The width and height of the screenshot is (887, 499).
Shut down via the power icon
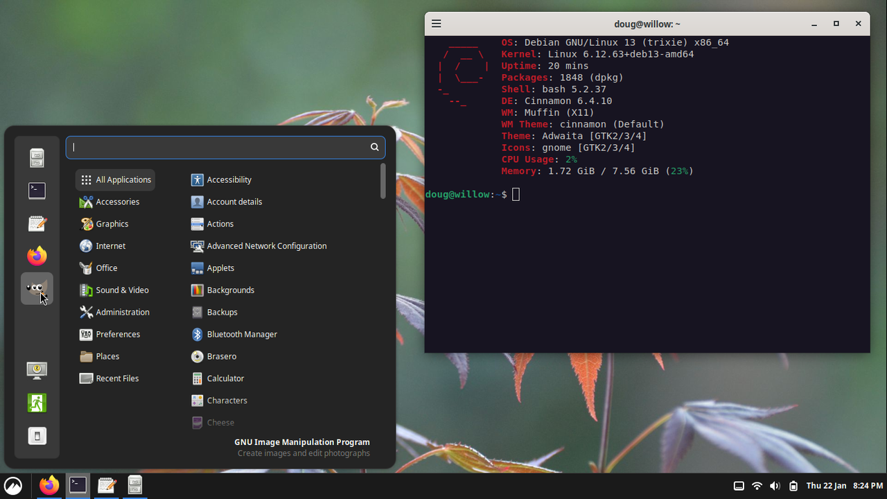[37, 436]
